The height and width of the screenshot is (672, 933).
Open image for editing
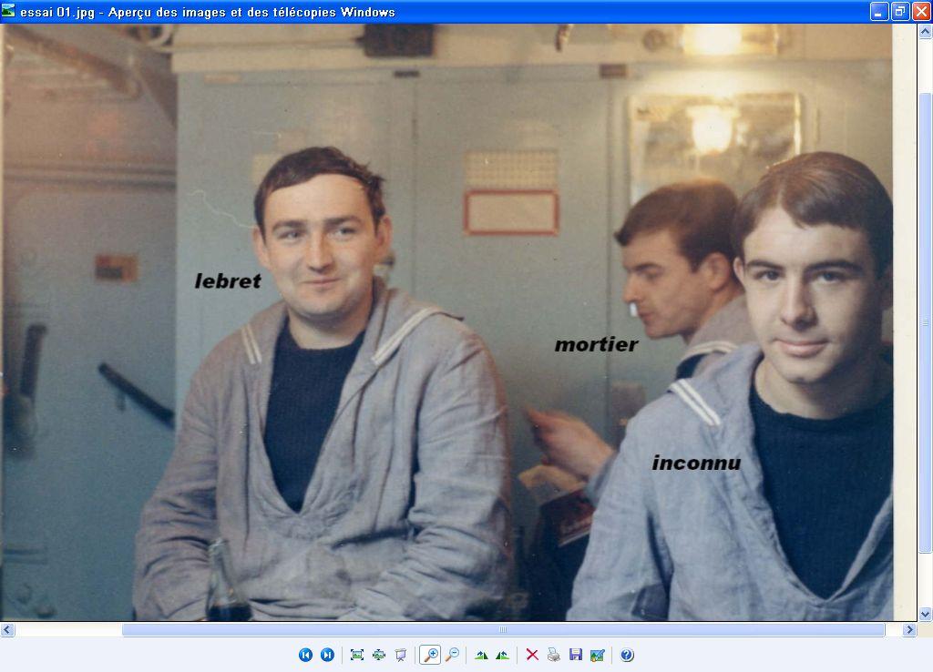click(x=597, y=655)
